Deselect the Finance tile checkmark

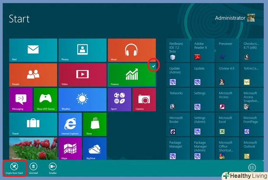[153, 66]
